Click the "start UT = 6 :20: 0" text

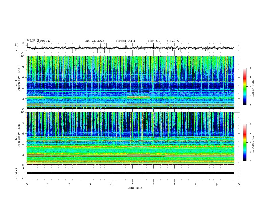click(163, 41)
